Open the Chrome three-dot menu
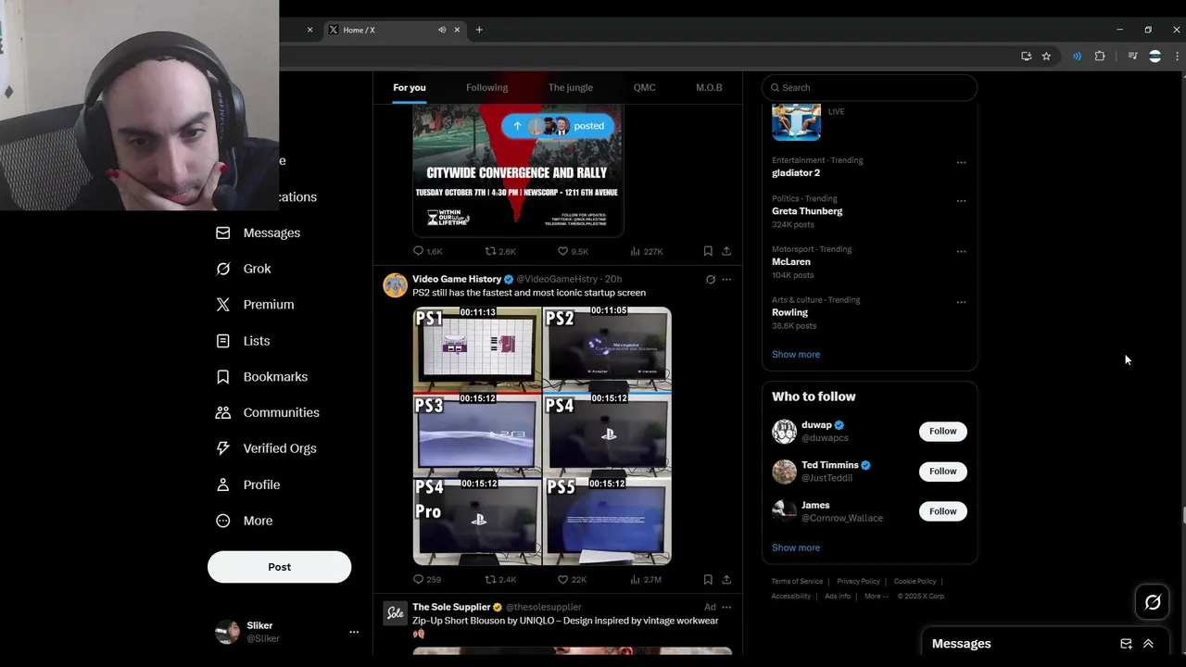 click(1177, 57)
